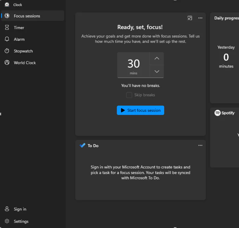
Task: Open the To Do card more options menu
Action: point(200,145)
